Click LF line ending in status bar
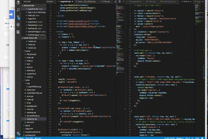The image size is (208, 139). pyautogui.click(x=192, y=138)
